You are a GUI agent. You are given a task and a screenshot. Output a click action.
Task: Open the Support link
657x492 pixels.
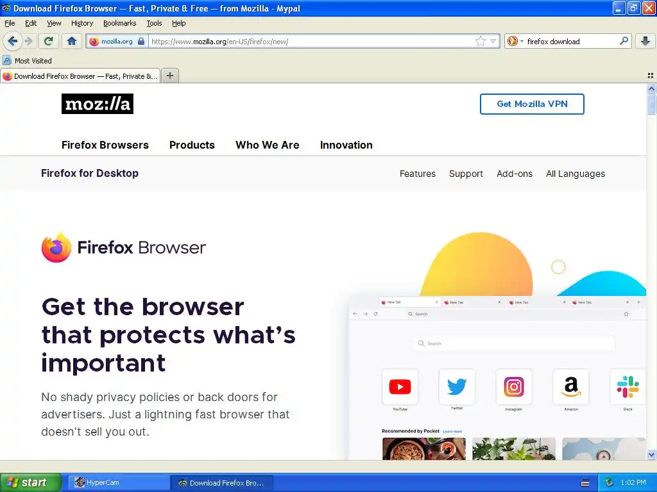(x=466, y=174)
